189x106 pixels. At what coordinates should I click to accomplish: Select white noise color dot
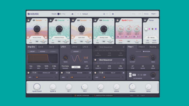(146, 29)
